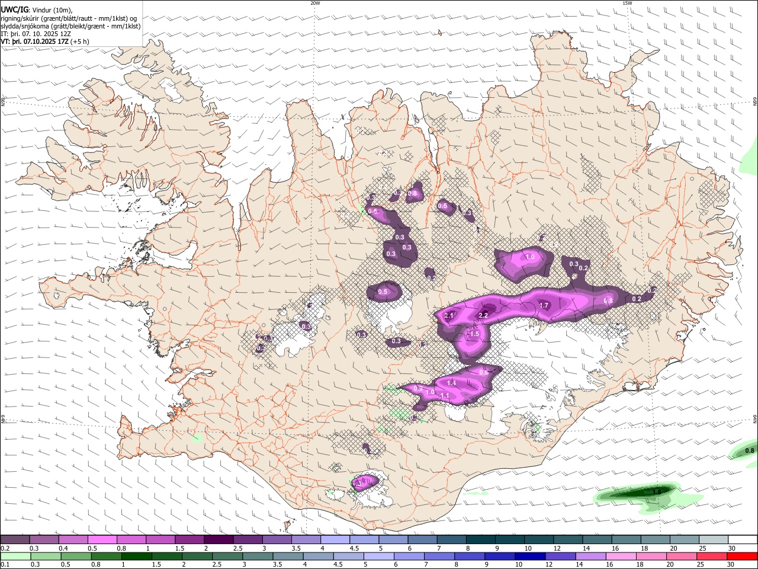Click the periwinkle 6 mm rain legend swatch

click(x=409, y=556)
